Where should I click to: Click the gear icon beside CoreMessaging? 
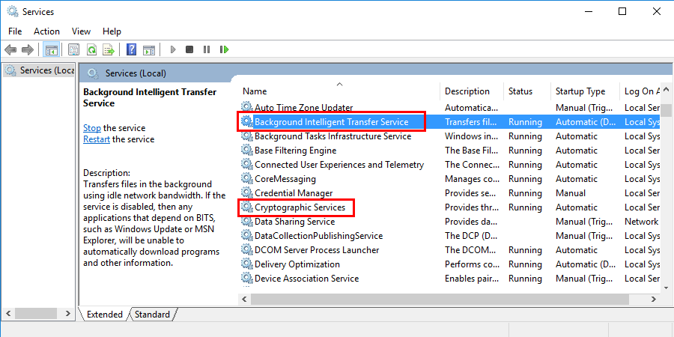coord(246,179)
